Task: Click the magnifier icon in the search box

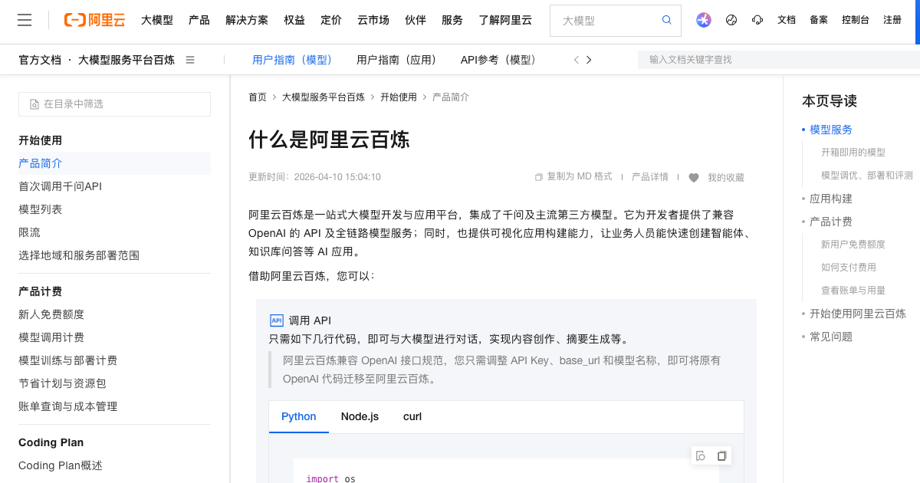Action: coord(666,20)
